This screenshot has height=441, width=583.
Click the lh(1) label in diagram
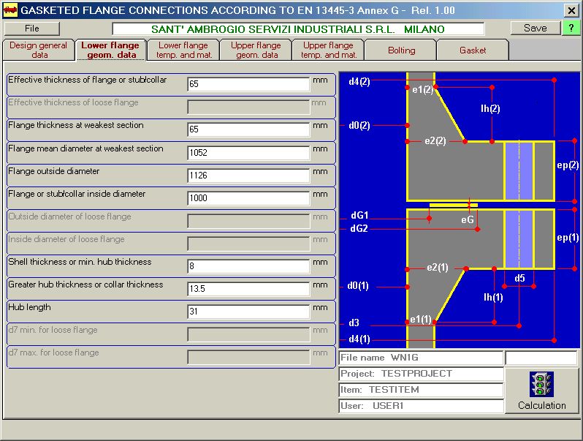pyautogui.click(x=493, y=297)
